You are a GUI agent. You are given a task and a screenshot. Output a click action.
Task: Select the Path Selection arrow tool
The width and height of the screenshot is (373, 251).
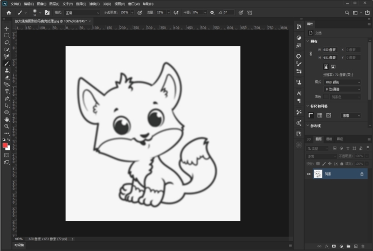pyautogui.click(x=6, y=105)
